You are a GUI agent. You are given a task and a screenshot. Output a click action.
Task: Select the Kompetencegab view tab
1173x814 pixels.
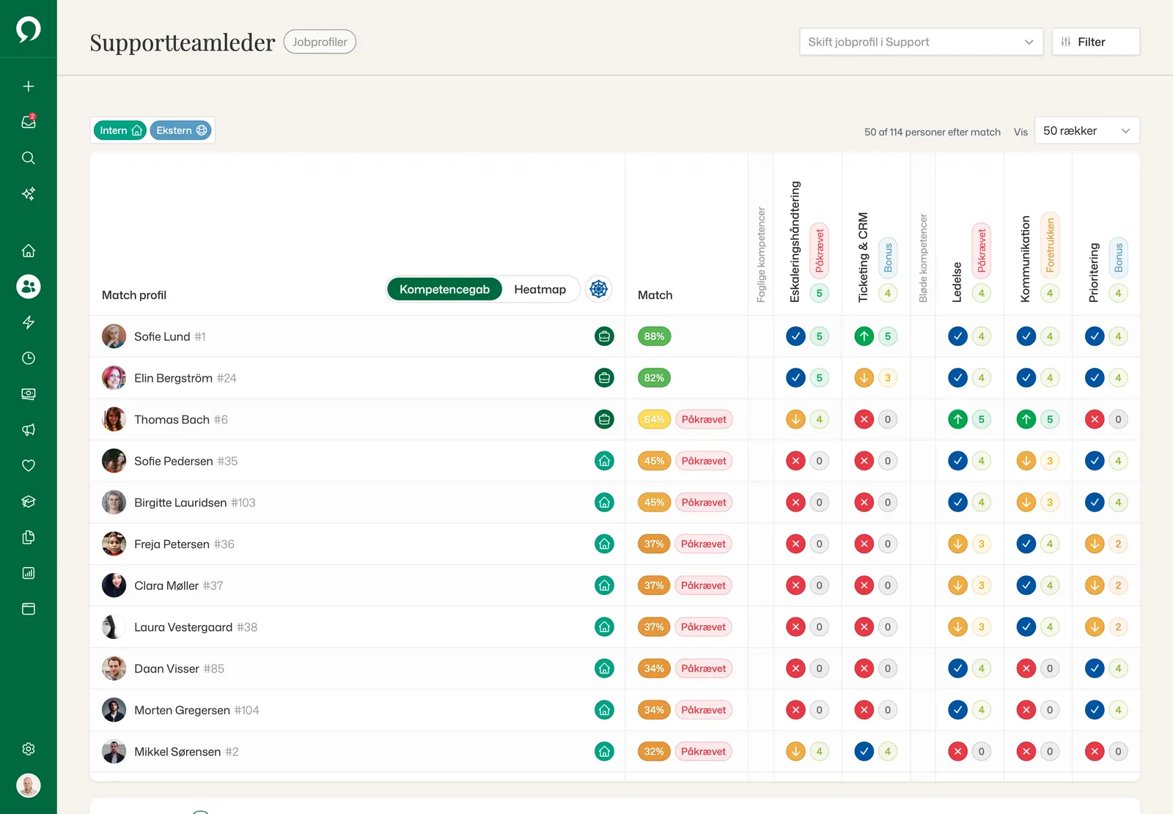pyautogui.click(x=444, y=289)
